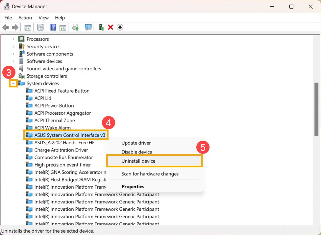Click the Show/Hide Action Pane icon
The height and width of the screenshot is (235, 321).
(63, 27)
